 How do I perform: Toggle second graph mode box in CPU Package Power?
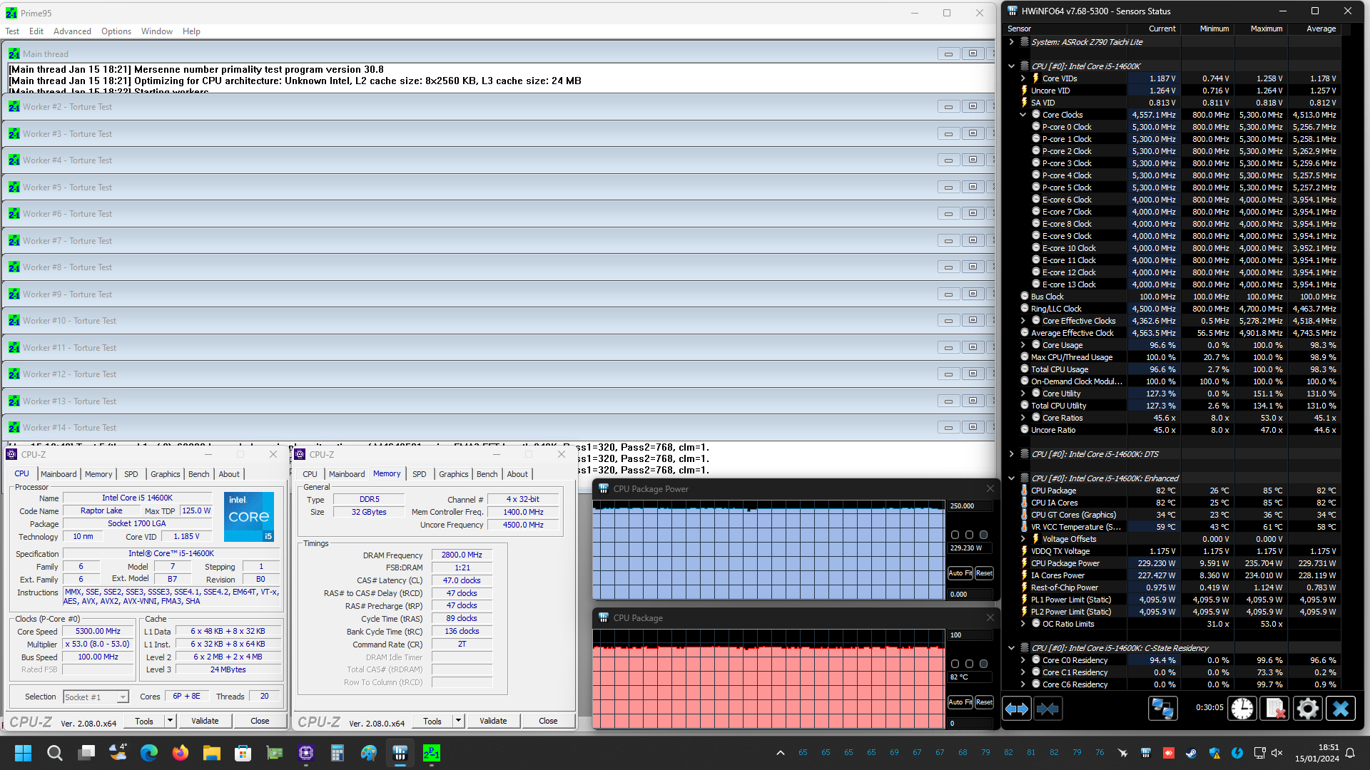969,535
